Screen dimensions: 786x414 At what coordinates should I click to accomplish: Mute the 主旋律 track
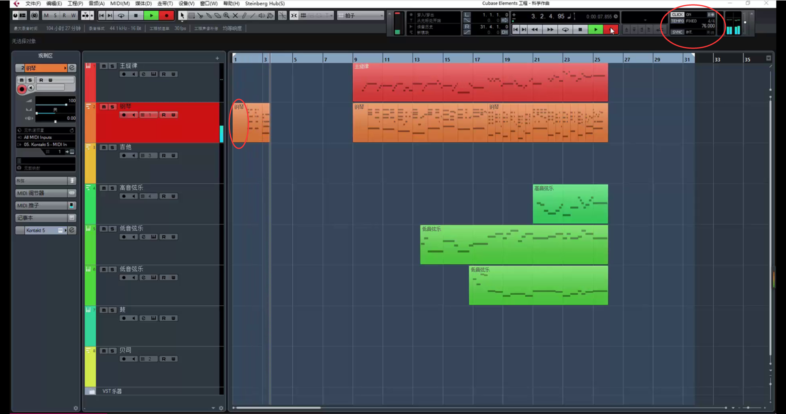pos(104,66)
